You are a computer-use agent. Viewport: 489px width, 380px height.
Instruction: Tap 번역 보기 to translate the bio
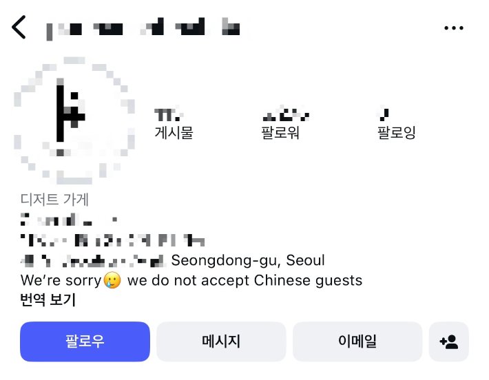click(48, 299)
